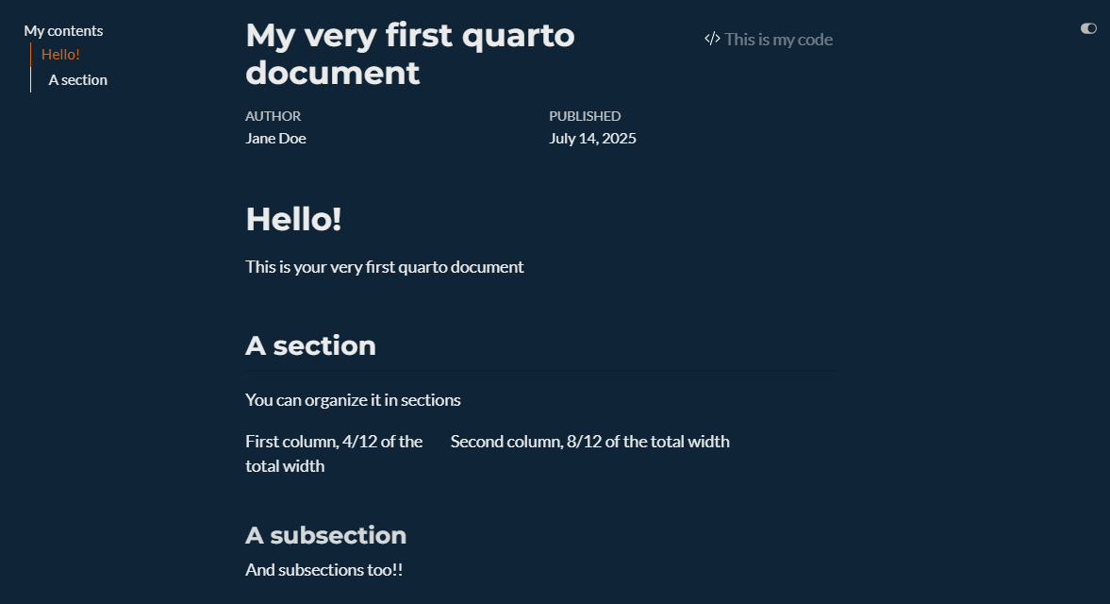Open the "This is my code" menu
1110x604 pixels.
tap(769, 39)
